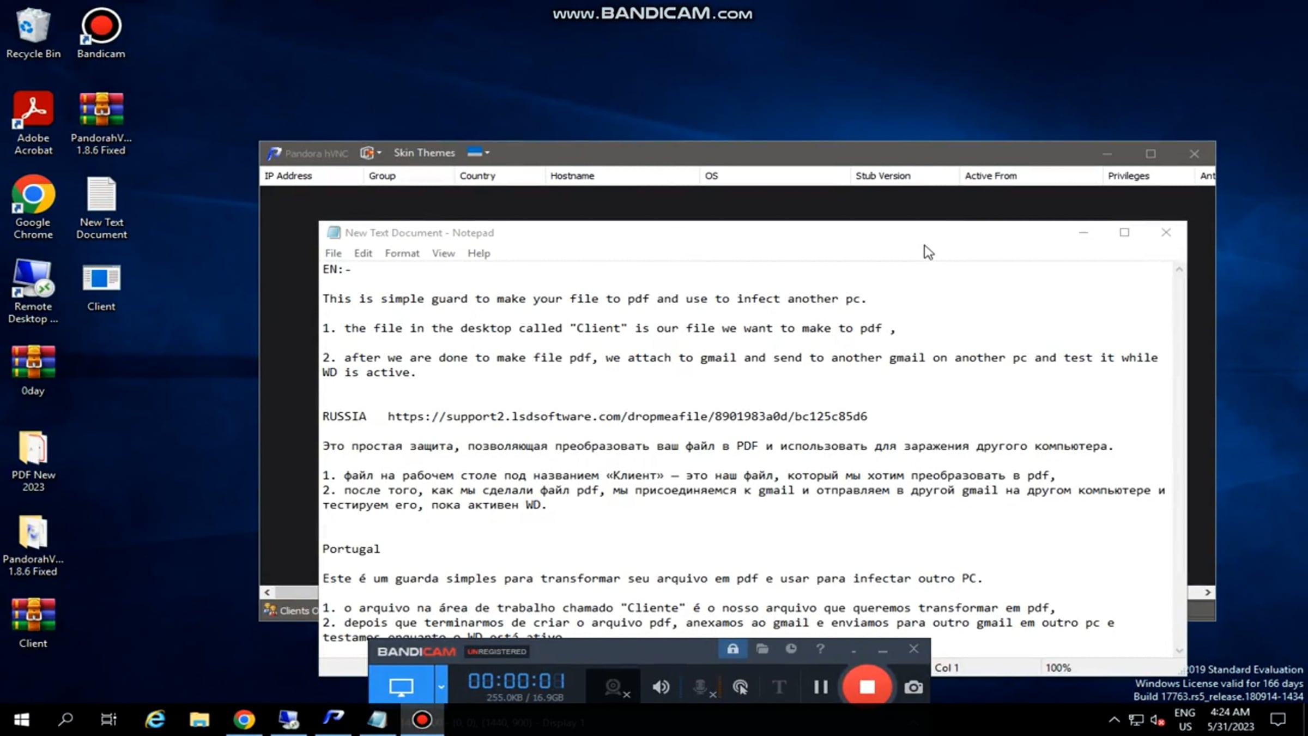
Task: Select the Google Chrome desktop shortcut
Action: (33, 207)
